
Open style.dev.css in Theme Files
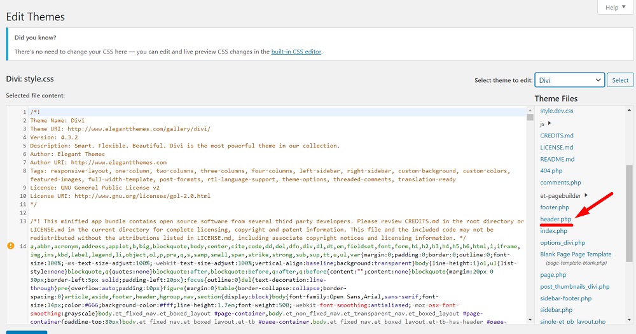[556, 111]
